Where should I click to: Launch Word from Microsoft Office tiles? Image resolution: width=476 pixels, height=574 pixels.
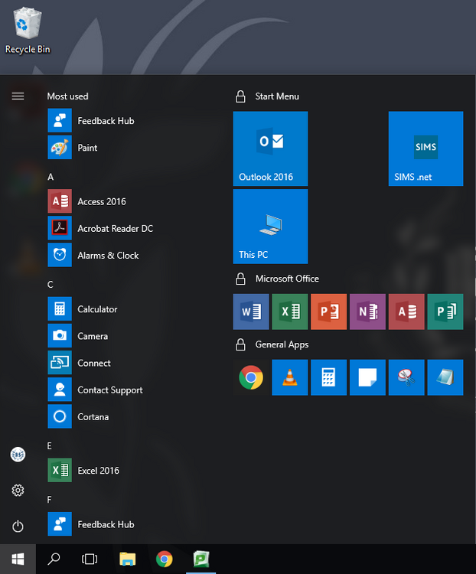[x=251, y=311]
